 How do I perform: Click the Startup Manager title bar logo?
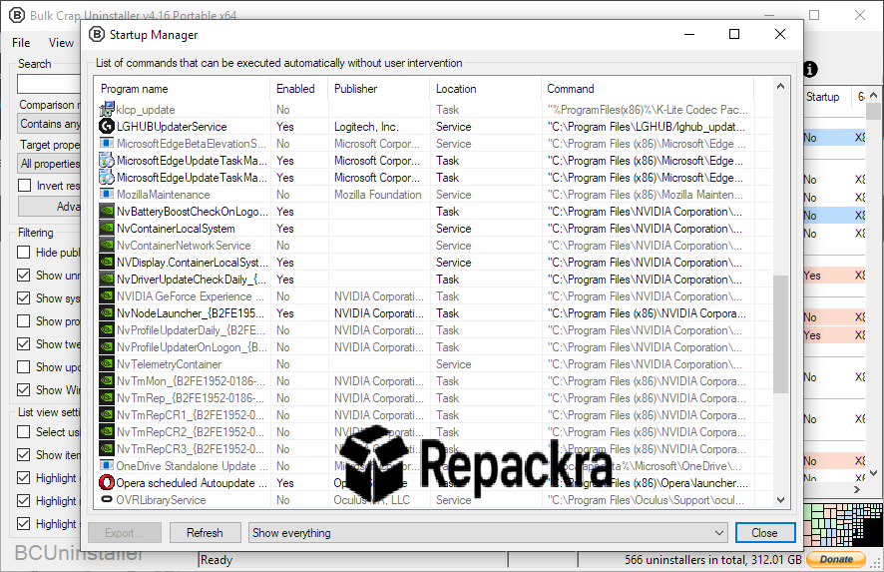[97, 34]
